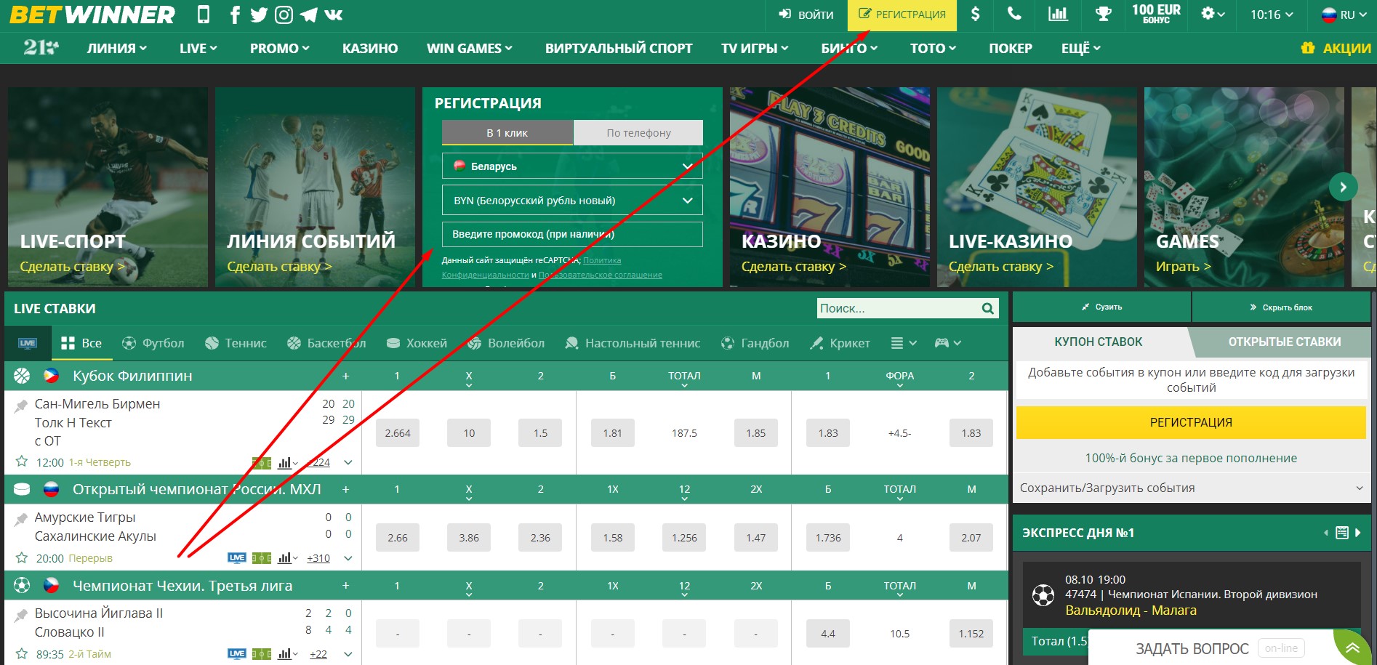Switch to ОТКРЫТЫЕ СТАВКИ tab

tap(1284, 342)
